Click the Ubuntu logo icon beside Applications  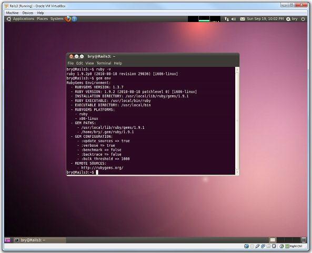click(8, 19)
